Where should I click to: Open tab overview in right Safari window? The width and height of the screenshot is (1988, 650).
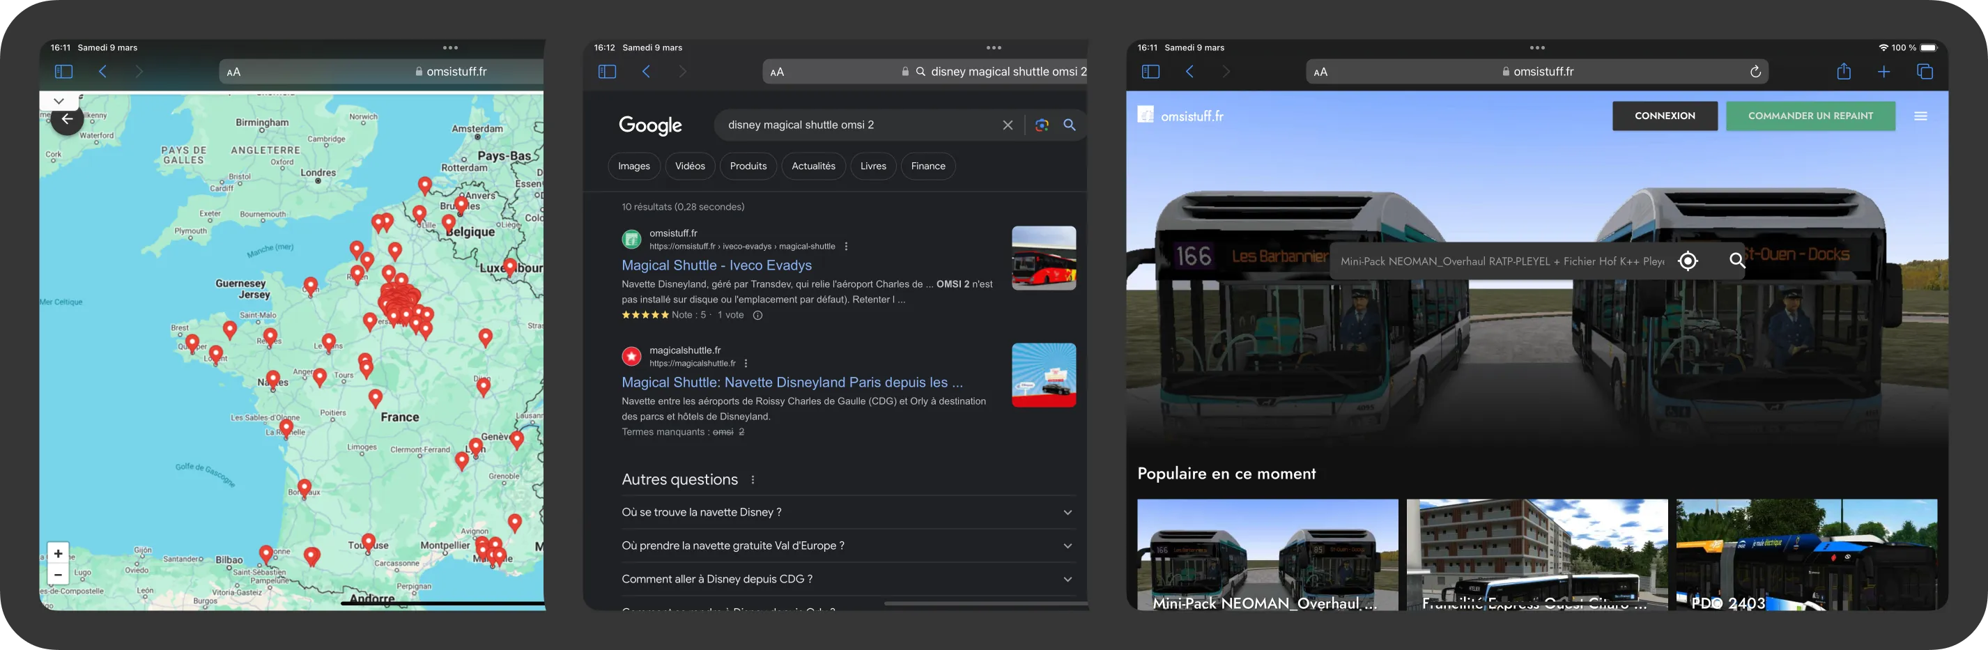(1924, 72)
